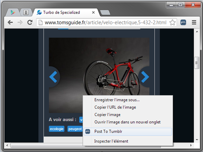This screenshot has height=152, width=203.
Task: Click the vertical scrollbar thumb
Action: pyautogui.click(x=197, y=63)
